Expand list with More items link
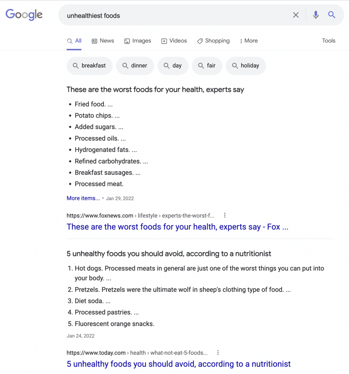 click(83, 198)
